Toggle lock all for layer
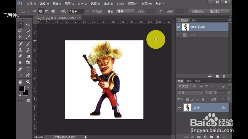Image resolution: width=248 pixels, height=139 pixels. 203,99
